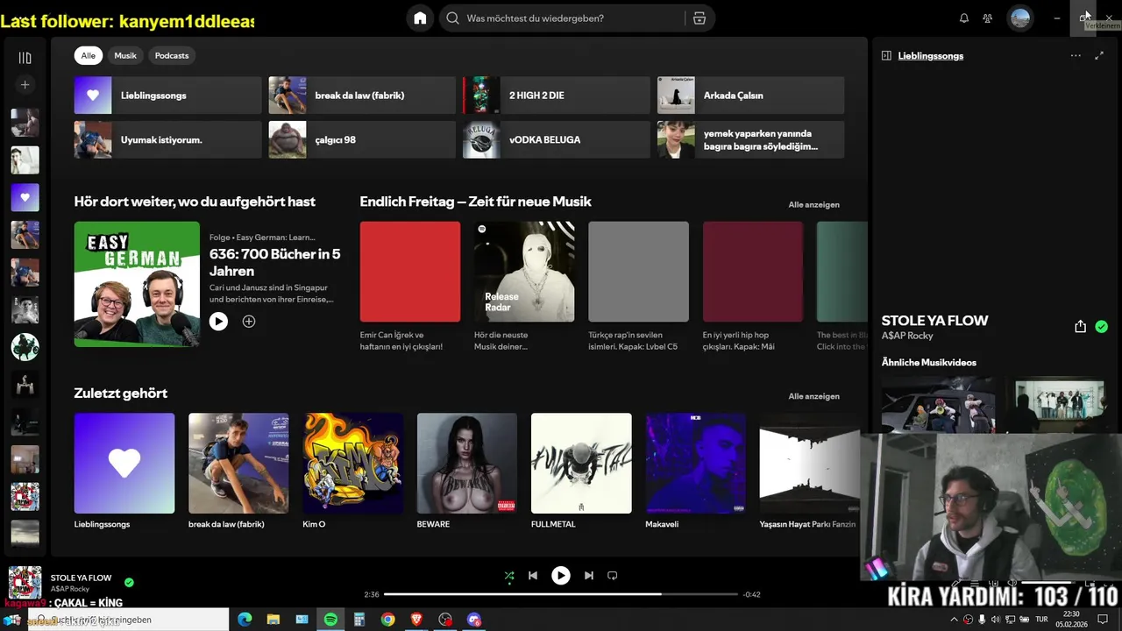The image size is (1122, 631).
Task: Open Yaşasın Hayat Parkı Fanzin card
Action: pos(807,471)
